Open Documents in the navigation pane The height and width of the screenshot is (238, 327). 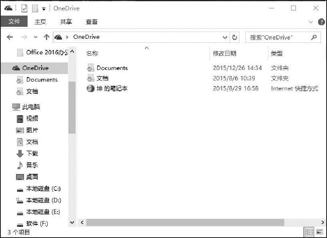point(37,80)
